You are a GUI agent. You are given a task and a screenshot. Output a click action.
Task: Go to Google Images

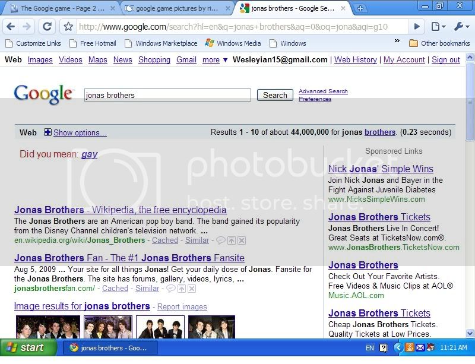pos(40,60)
